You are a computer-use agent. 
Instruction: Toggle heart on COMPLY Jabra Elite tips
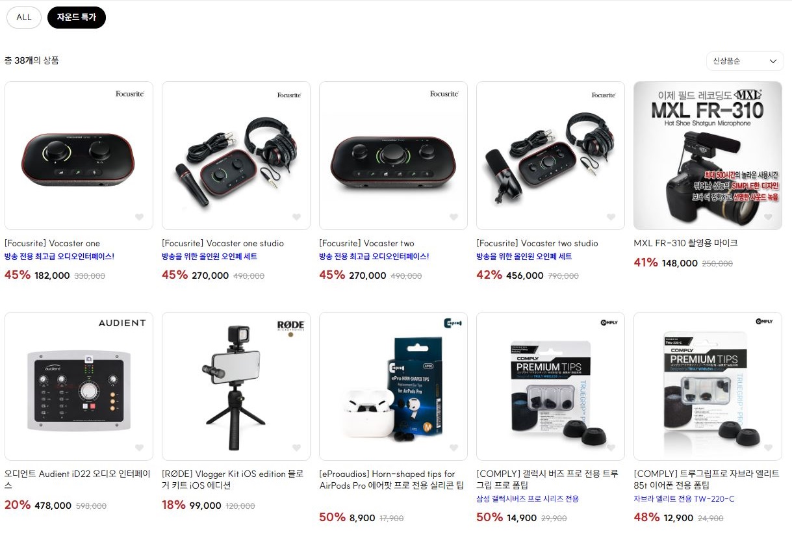click(x=768, y=448)
